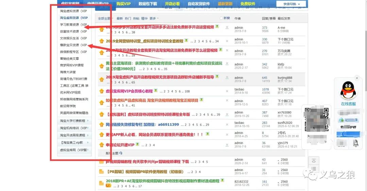Enable the 新窗 checkbox
The width and height of the screenshot is (367, 191).
click(x=222, y=18)
